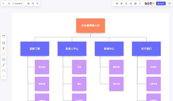
Task: Select the Shapes tool in left toolbar
Action: click(4, 60)
